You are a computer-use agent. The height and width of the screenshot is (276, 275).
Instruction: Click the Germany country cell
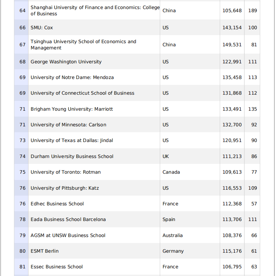[173, 251]
